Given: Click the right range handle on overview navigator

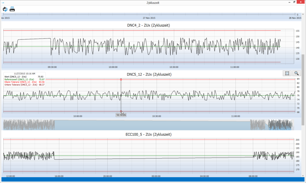Looking at the screenshot, I should (x=291, y=125).
